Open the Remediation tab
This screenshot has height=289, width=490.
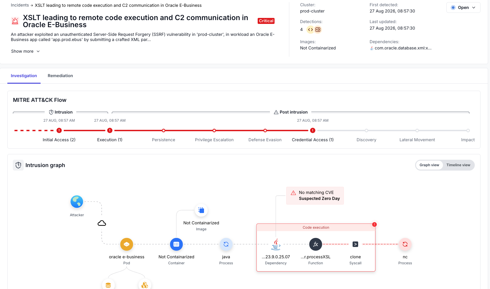pyautogui.click(x=60, y=76)
